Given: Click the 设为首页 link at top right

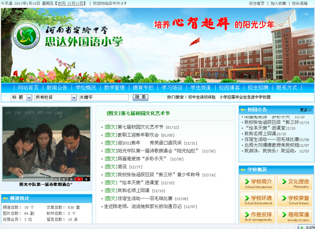Looking at the screenshot, I should pos(257,3).
